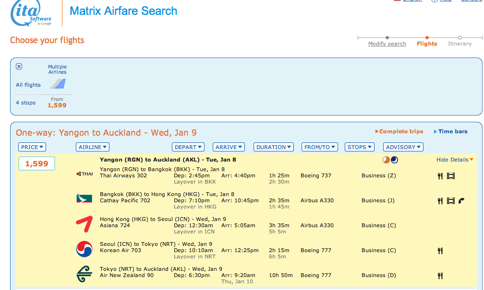Collapse flight with Hide Details
Viewport: 484px width, 290px height.
455,160
